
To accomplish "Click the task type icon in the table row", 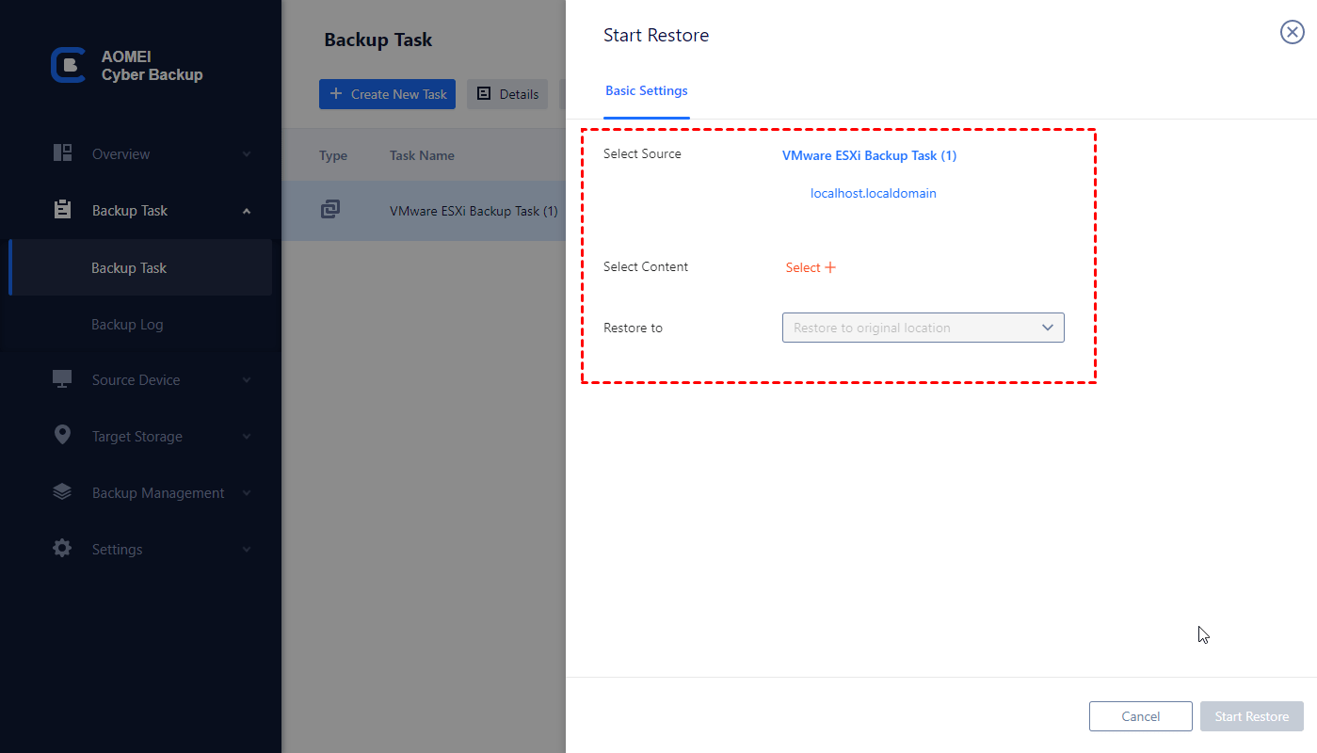I will [330, 210].
